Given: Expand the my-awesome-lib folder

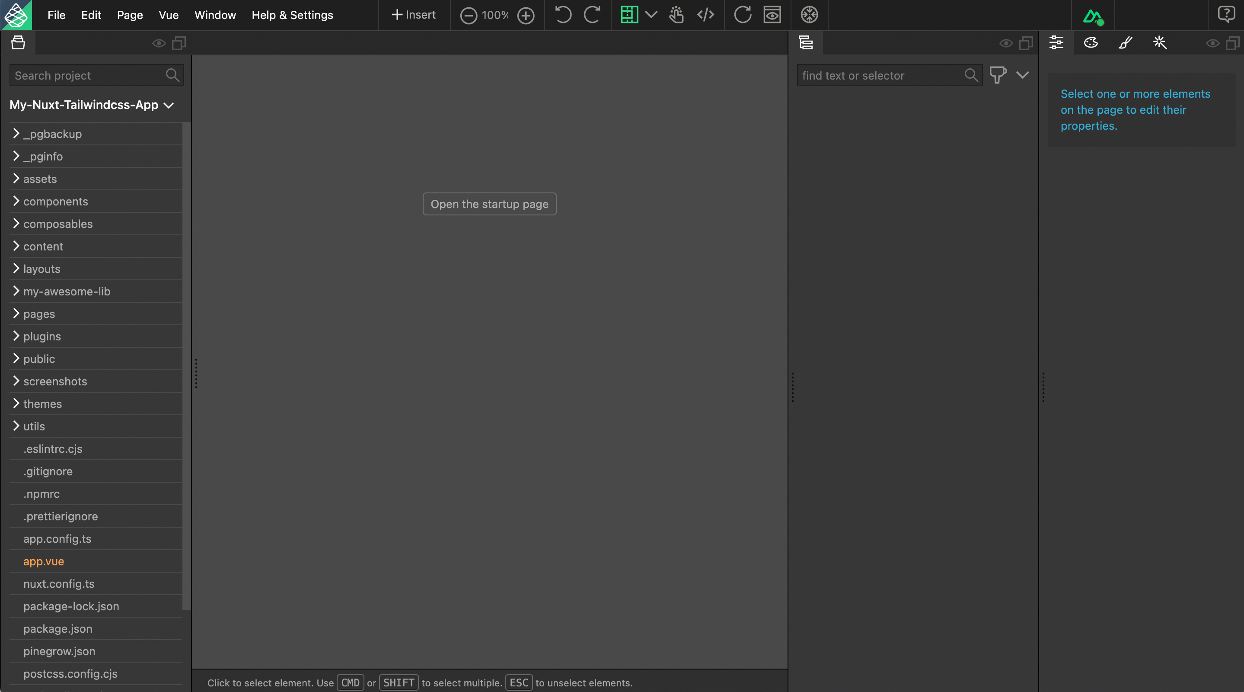Looking at the screenshot, I should [16, 291].
